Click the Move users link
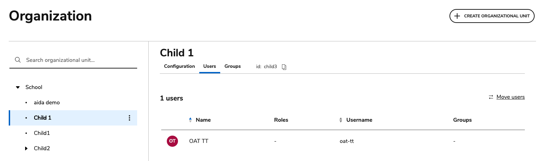Screen dimensions: 543x161 (x=510, y=97)
